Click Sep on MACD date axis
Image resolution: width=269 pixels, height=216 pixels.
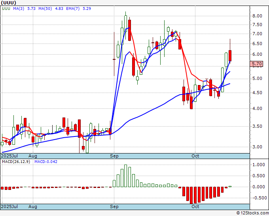pyautogui.click(x=114, y=207)
